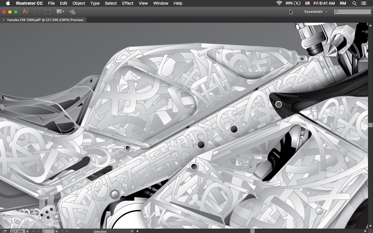
Task: Click the Fri 6:41 AM clock
Action: click(x=324, y=3)
